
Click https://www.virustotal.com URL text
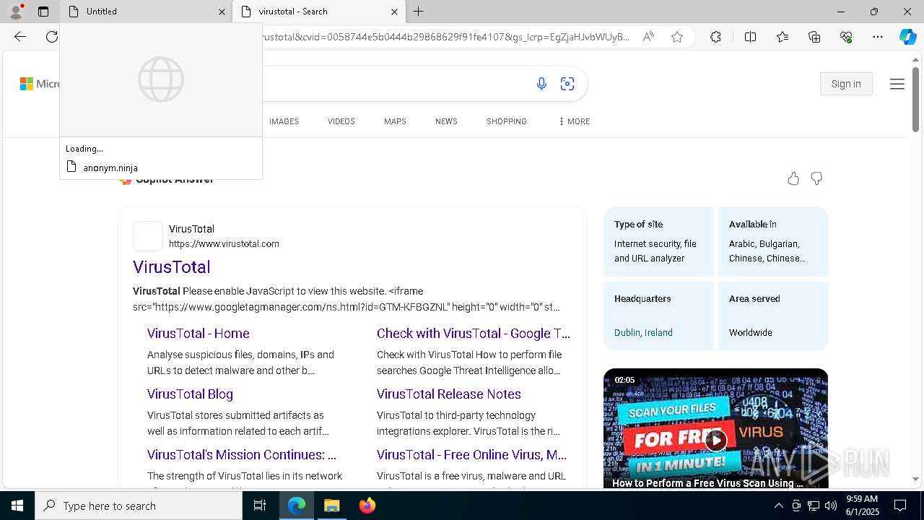coord(224,244)
